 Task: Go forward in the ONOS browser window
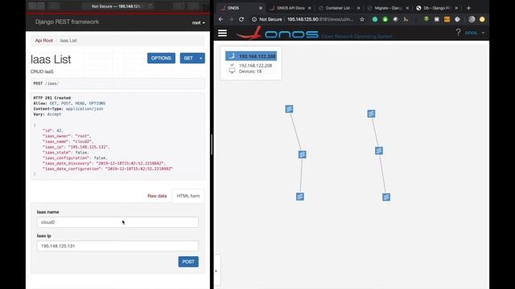(231, 19)
